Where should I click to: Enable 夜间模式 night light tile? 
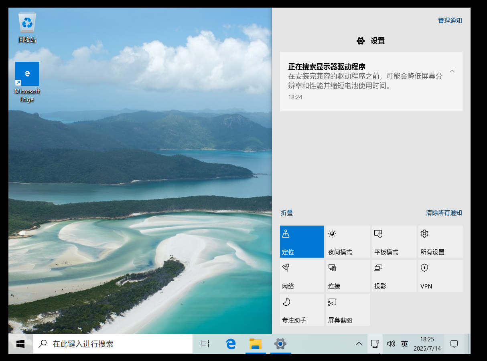[348, 242]
